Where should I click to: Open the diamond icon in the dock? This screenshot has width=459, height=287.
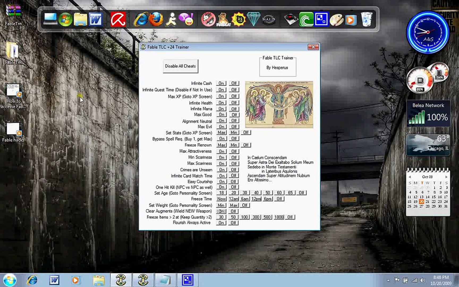[x=253, y=19]
